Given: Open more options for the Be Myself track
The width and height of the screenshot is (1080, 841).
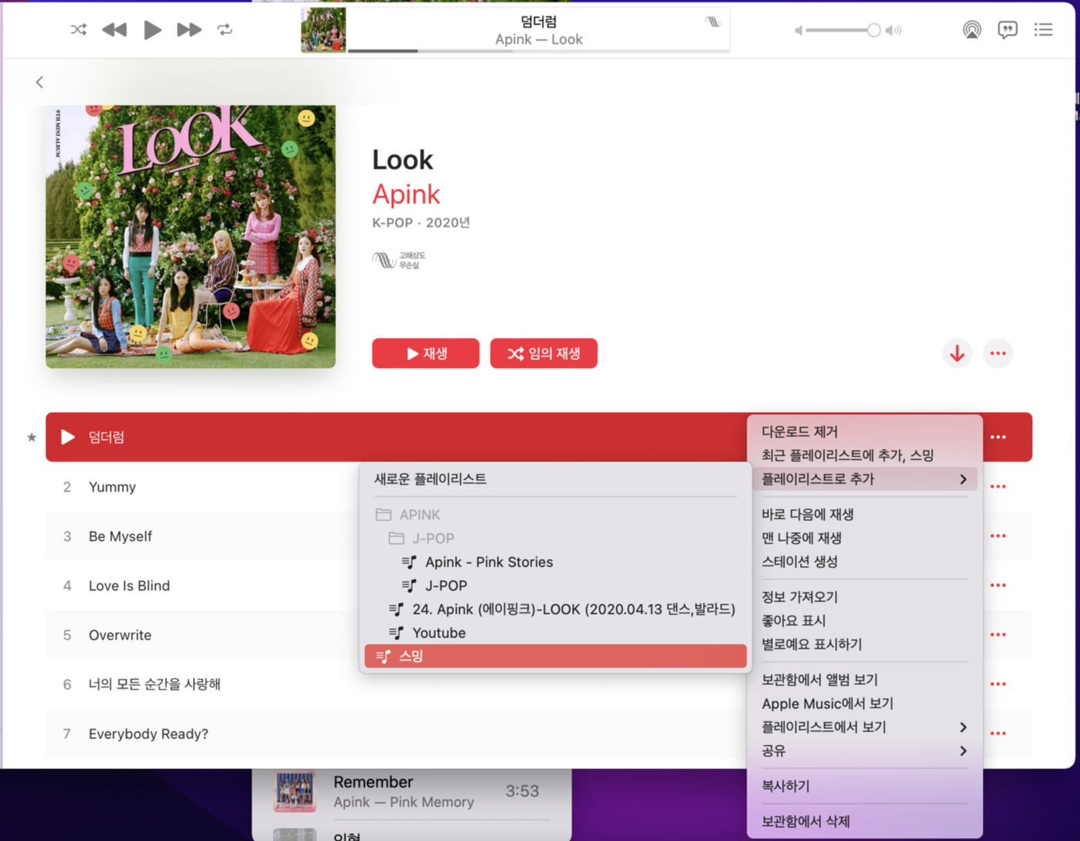Looking at the screenshot, I should 998,536.
